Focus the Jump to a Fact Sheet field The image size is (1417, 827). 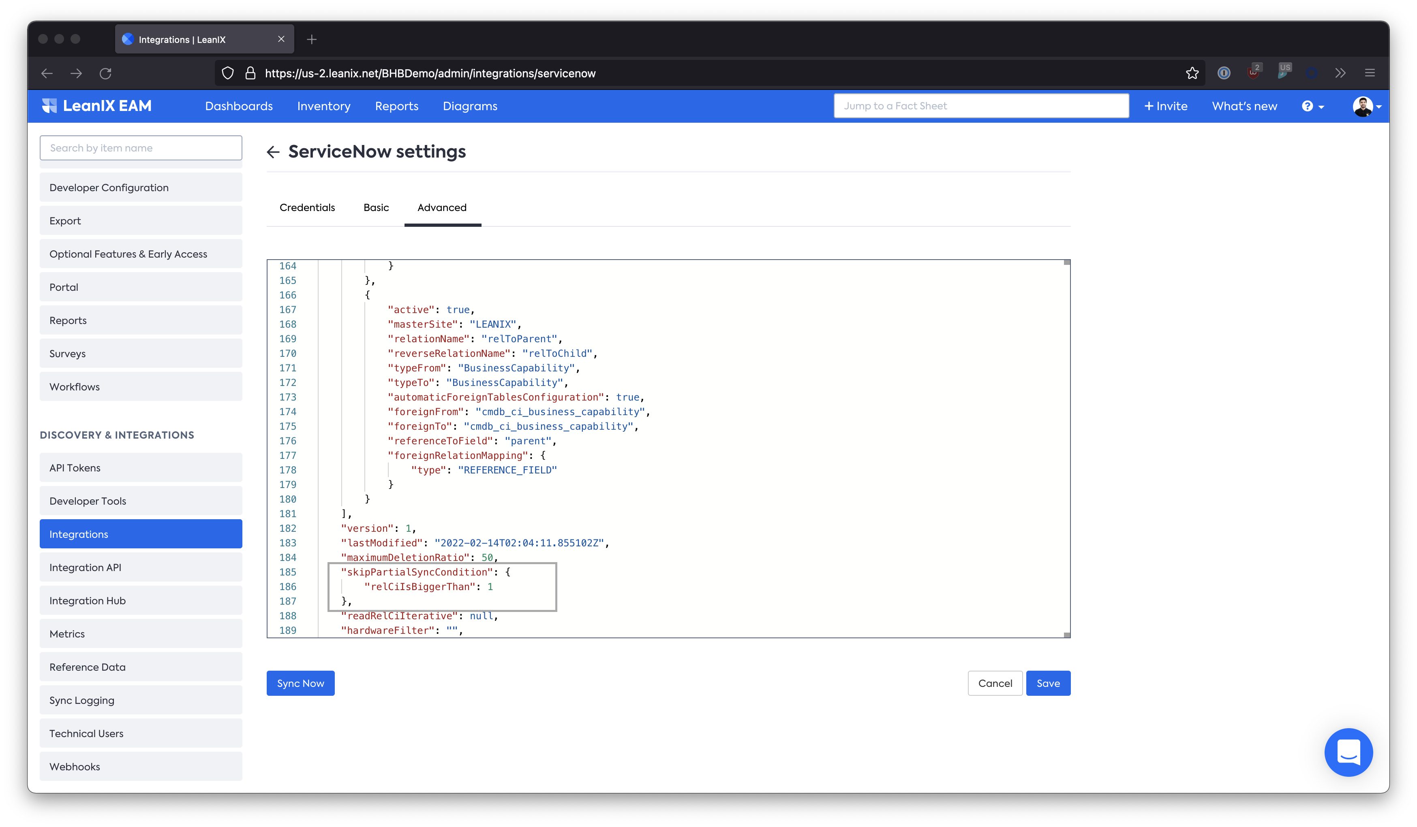[980, 106]
